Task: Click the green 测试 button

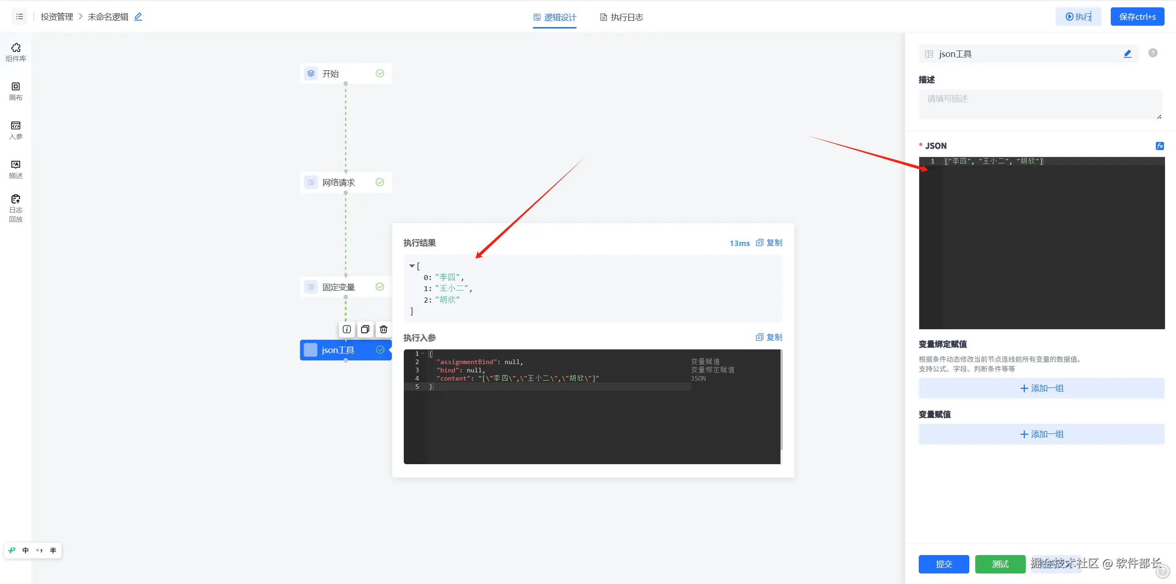Action: pos(1000,564)
